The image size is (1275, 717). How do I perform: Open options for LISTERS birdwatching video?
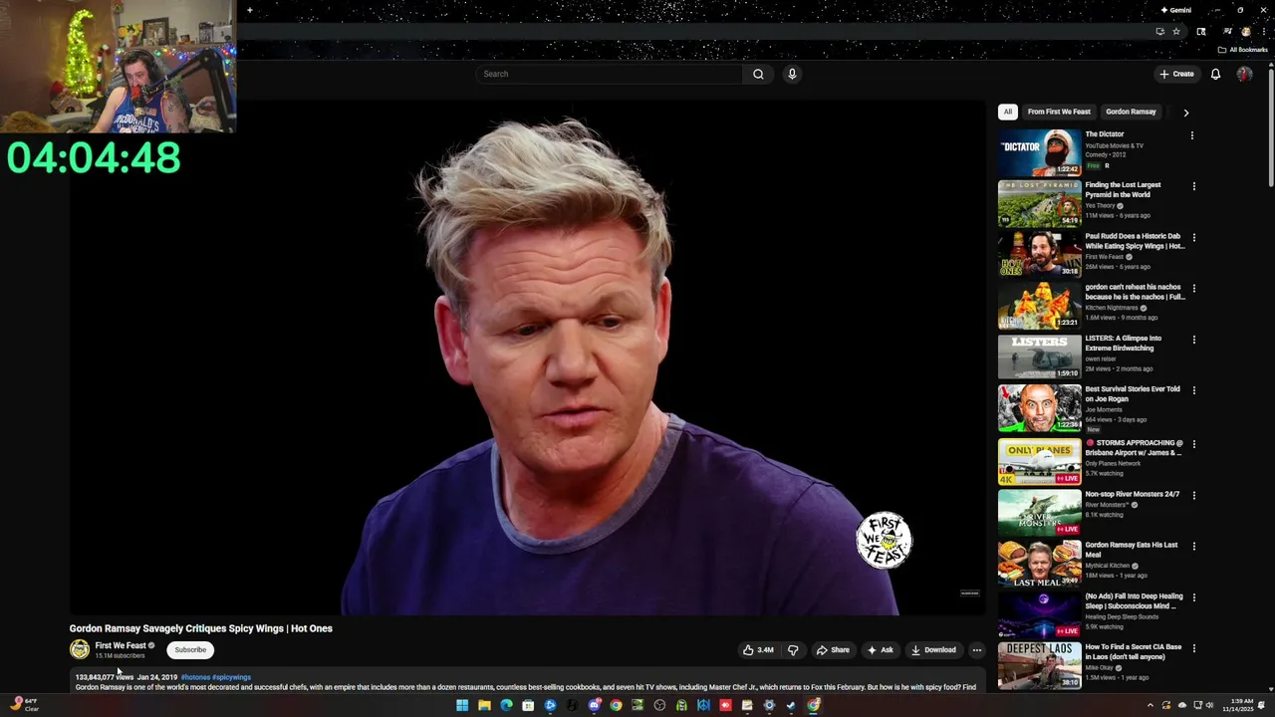tap(1194, 340)
